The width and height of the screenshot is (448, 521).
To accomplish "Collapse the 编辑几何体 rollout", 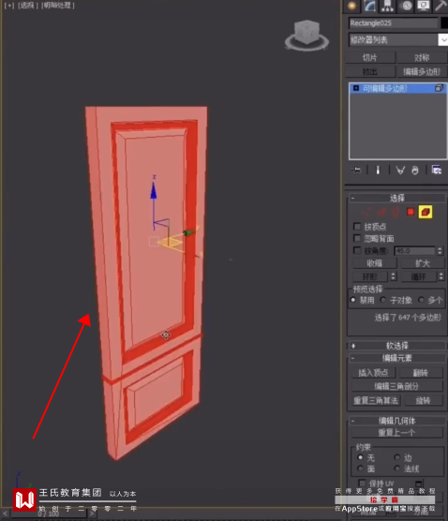I will [x=396, y=421].
